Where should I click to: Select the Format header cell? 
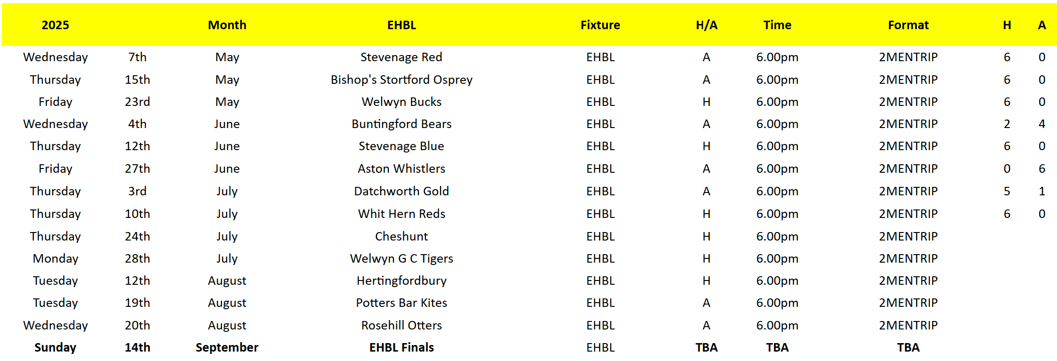(908, 25)
